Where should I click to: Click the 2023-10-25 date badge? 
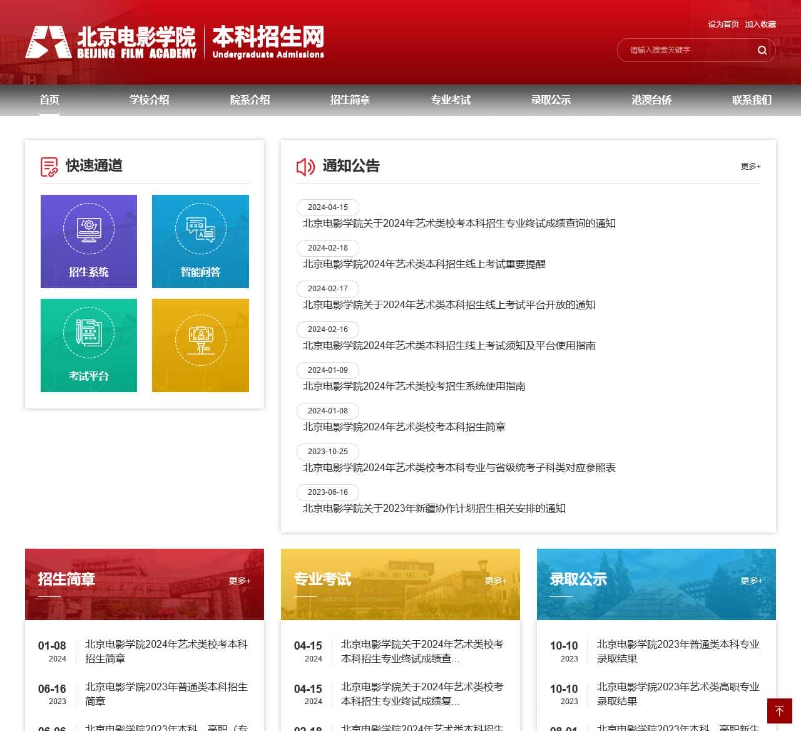coord(328,452)
